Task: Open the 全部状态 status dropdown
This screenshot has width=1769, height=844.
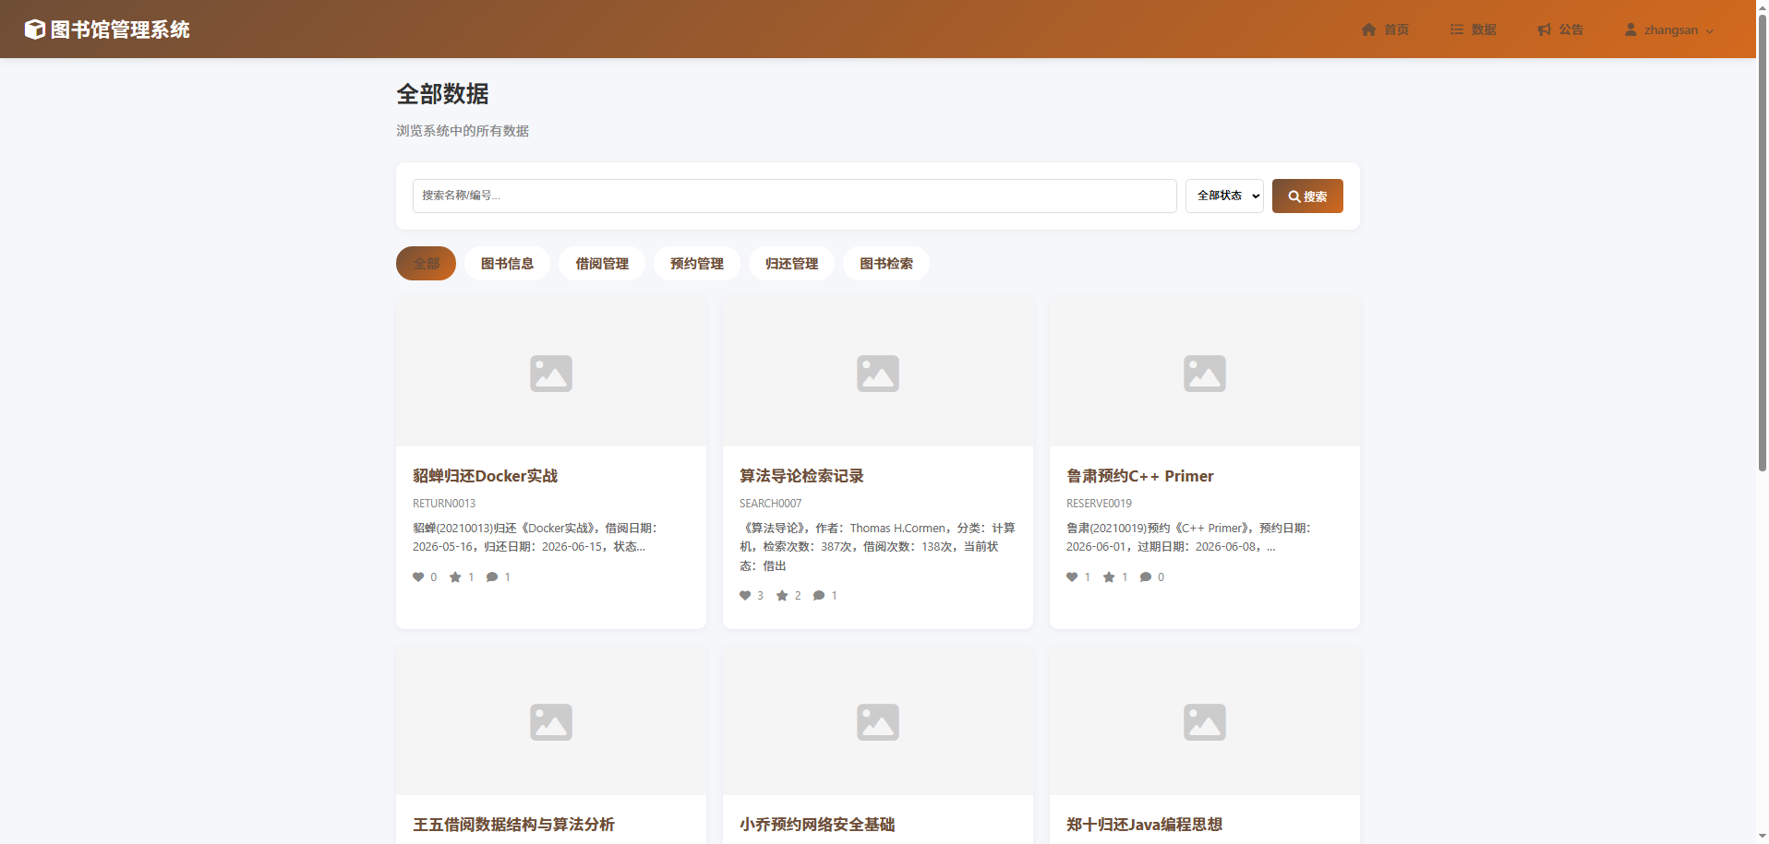Action: (1224, 196)
